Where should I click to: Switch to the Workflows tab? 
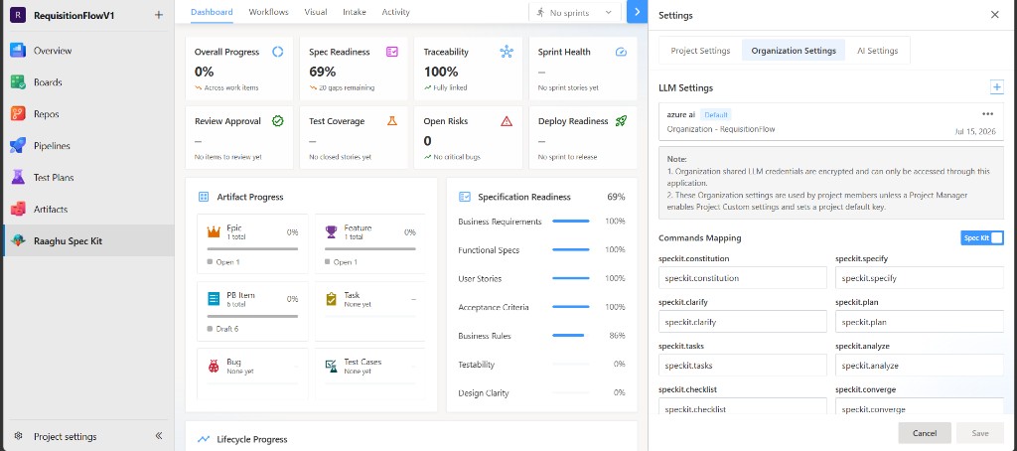click(268, 12)
